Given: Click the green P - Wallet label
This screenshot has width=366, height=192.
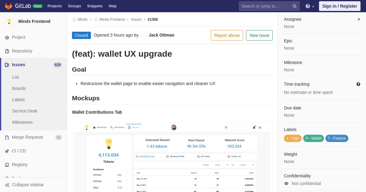Looking at the screenshot, I should point(314,138).
